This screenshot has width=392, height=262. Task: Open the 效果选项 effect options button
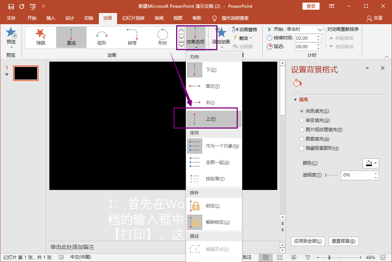coord(195,38)
